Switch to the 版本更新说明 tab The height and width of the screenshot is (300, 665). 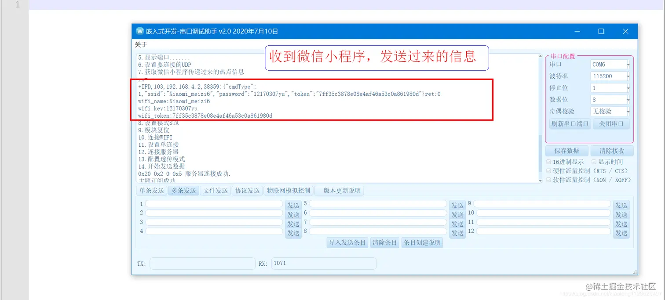pyautogui.click(x=340, y=191)
